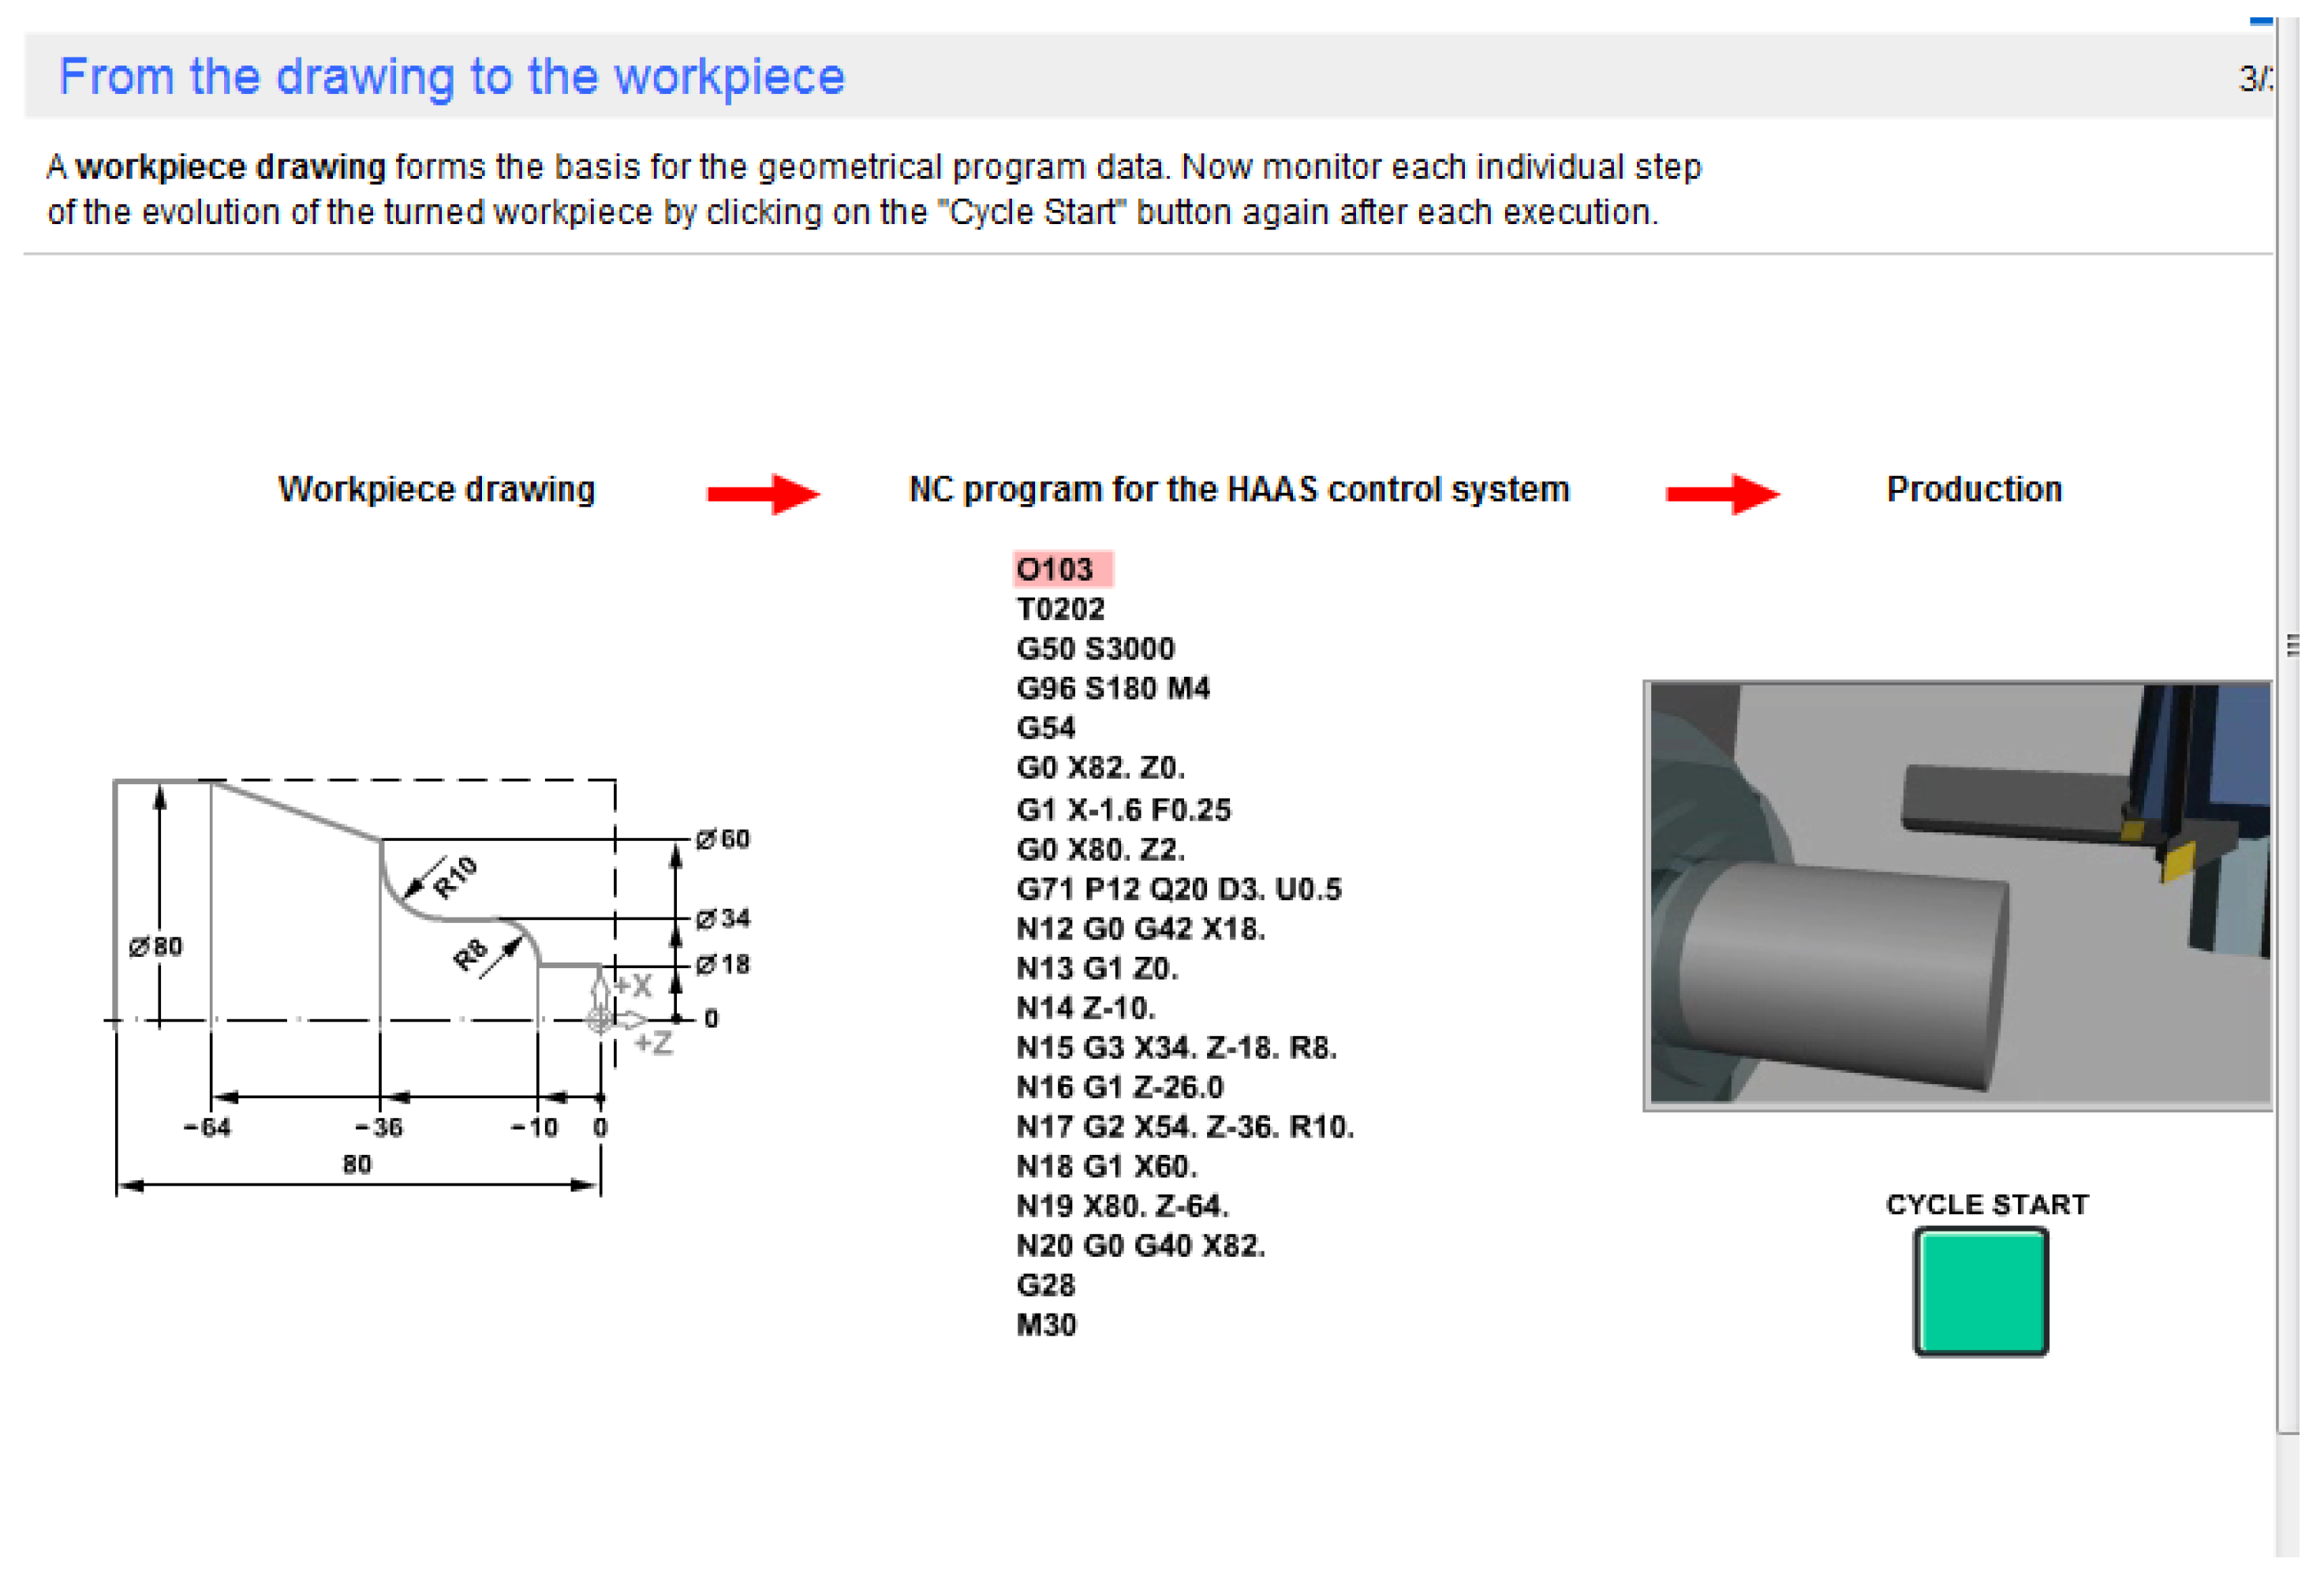
Task: Click the Ø80 diameter dimension label
Action: (x=156, y=946)
